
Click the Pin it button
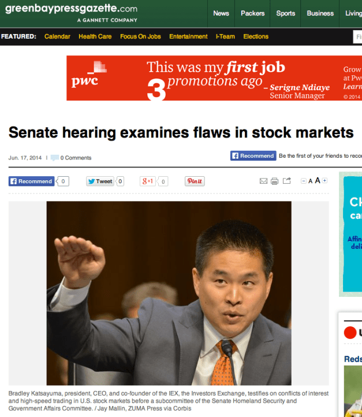click(x=195, y=181)
